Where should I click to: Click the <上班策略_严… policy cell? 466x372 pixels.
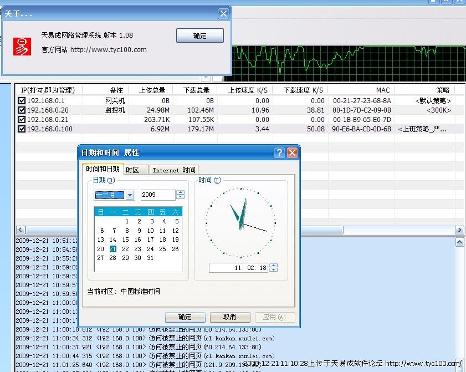tap(422, 129)
